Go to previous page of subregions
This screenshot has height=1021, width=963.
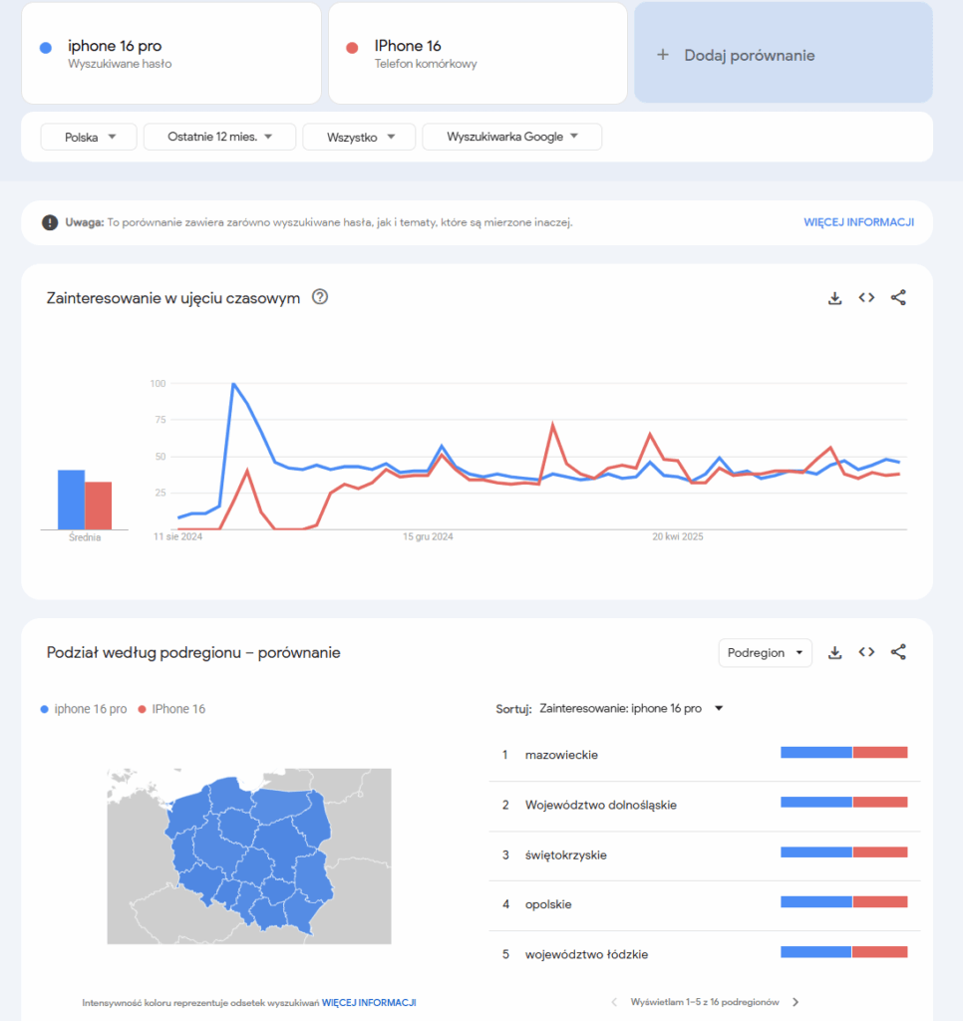click(x=614, y=1002)
